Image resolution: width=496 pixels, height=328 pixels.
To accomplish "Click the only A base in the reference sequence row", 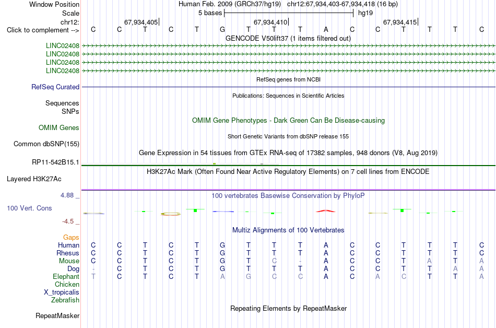I will 326,29.
